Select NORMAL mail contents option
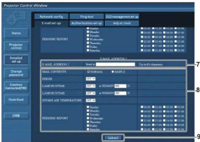The height and width of the screenshot is (142, 200). point(88,72)
